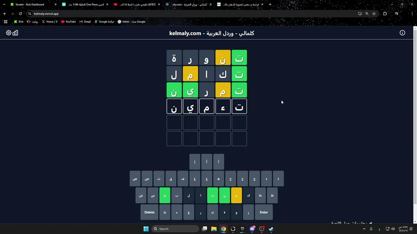Screen dimensions: 417x234
Task: Open Chrome icon in taskbar
Action: coord(223,229)
